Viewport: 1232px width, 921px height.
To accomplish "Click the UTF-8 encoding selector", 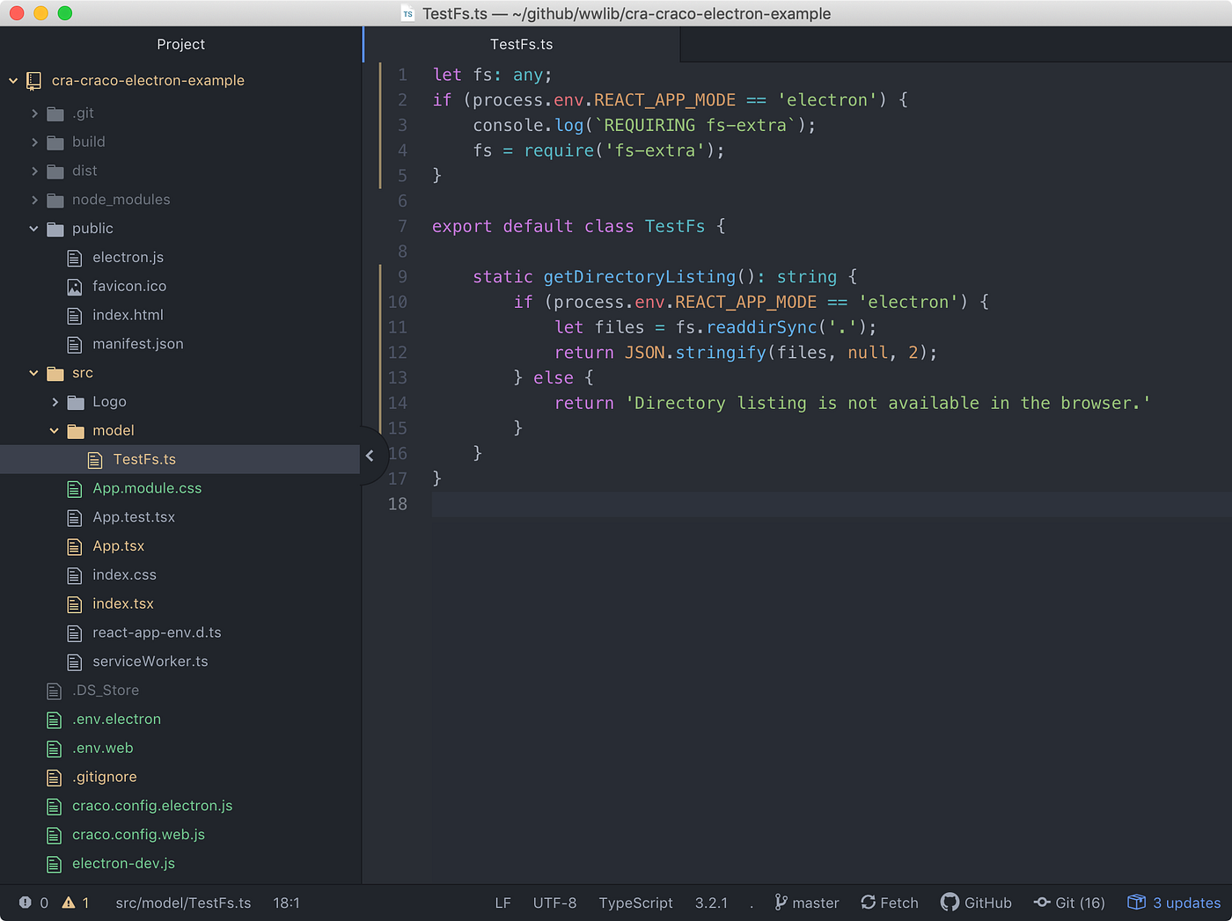I will point(554,903).
